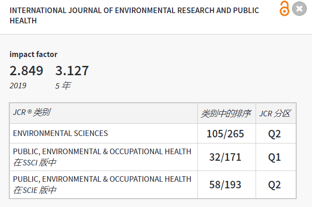Click the 32/171 rank cell
This screenshot has height=207, width=312.
pos(225,157)
